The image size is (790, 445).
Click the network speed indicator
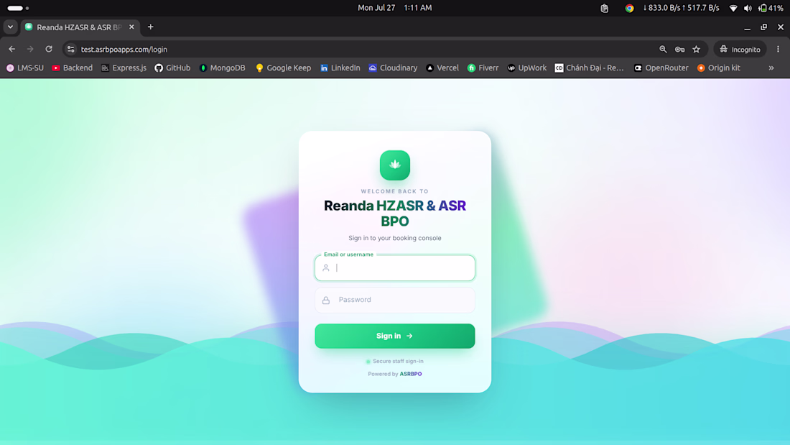pos(681,8)
